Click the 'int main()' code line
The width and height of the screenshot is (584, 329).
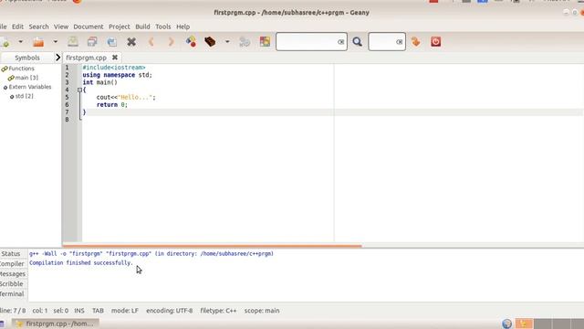99,82
